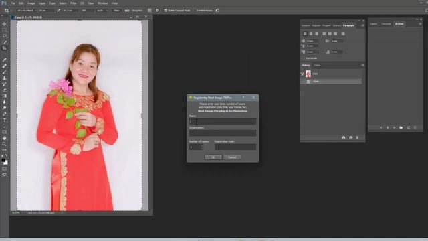The width and height of the screenshot is (428, 241).
Task: Select the Path Selection tool
Action: [5, 126]
